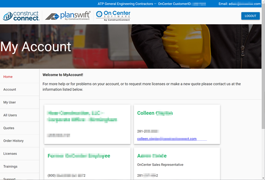Open the Support sidebar item
Image resolution: width=265 pixels, height=180 pixels.
[x=9, y=179]
